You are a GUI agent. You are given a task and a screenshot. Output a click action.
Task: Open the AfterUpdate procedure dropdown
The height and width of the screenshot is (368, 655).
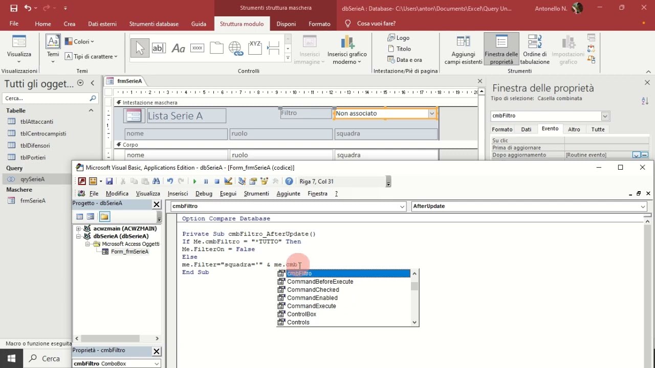(x=643, y=206)
